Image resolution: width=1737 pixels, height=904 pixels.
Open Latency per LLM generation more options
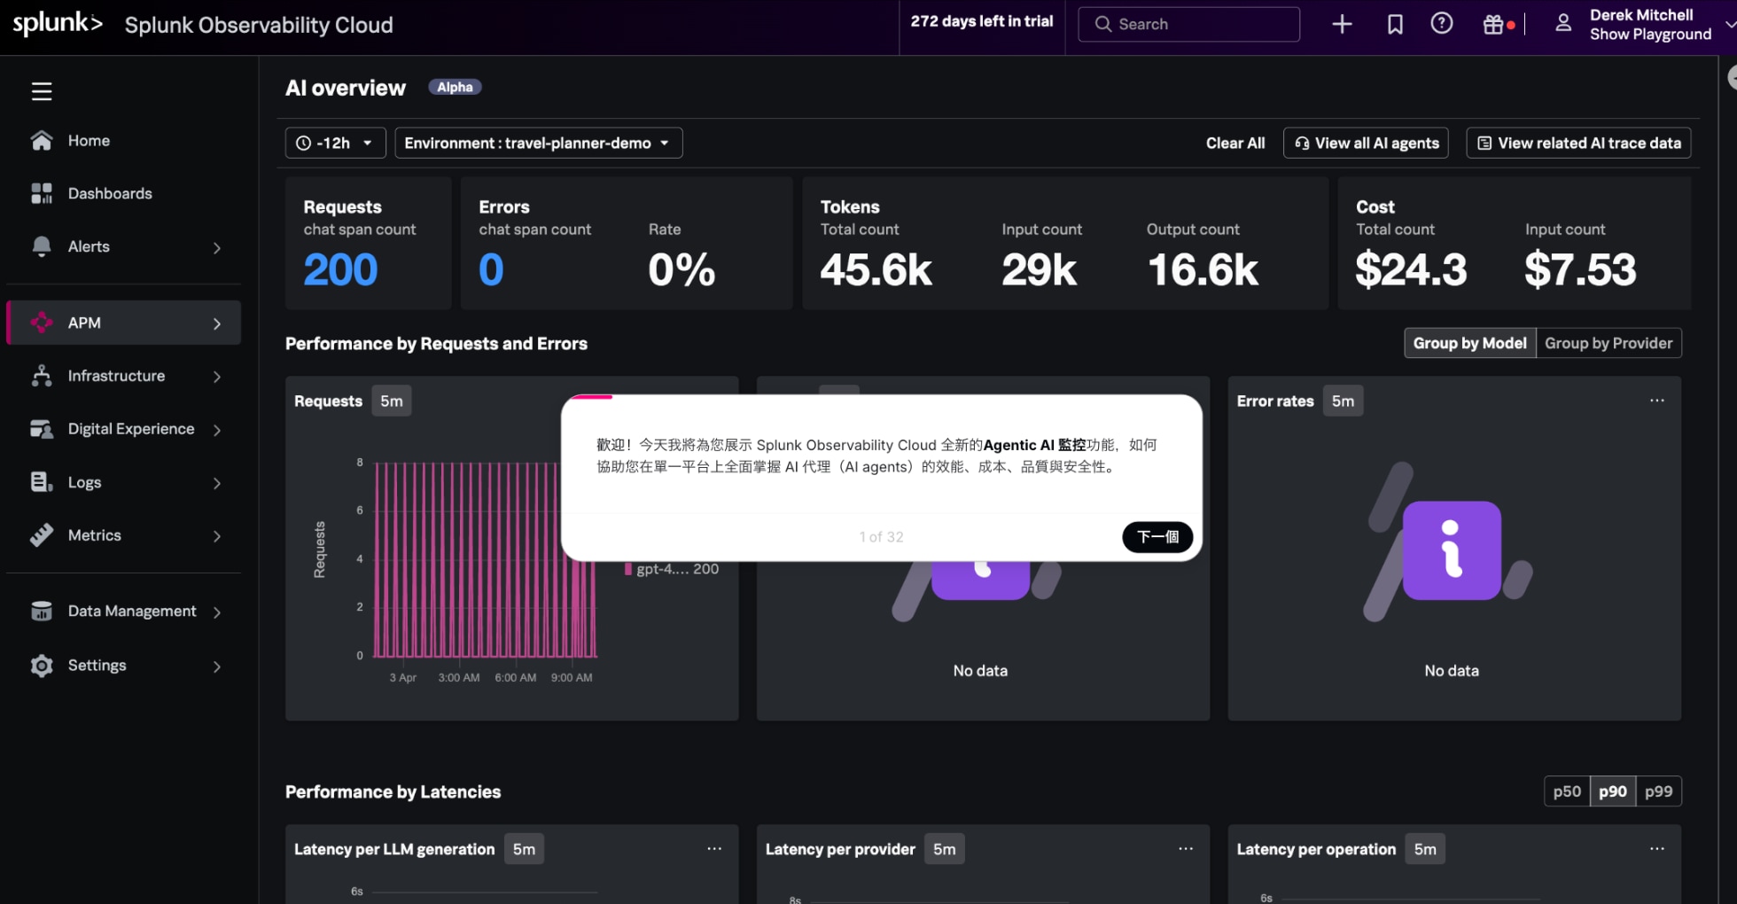(713, 849)
